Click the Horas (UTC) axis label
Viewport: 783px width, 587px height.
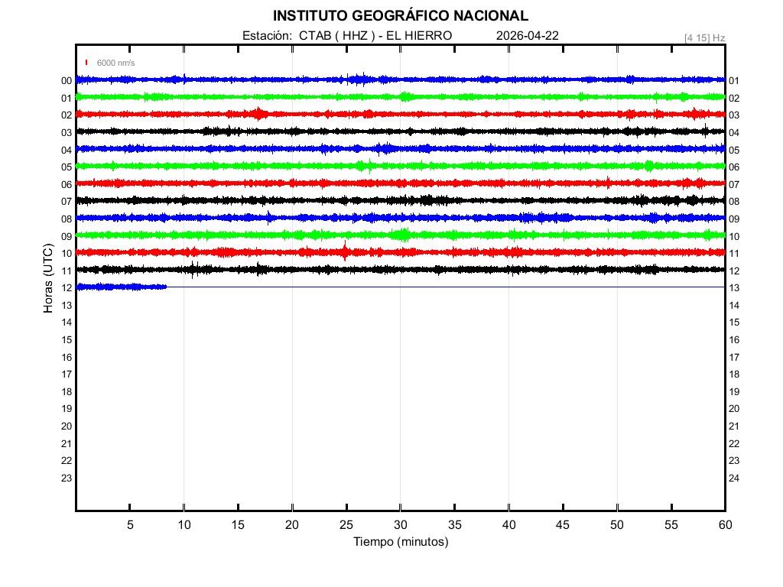48,279
